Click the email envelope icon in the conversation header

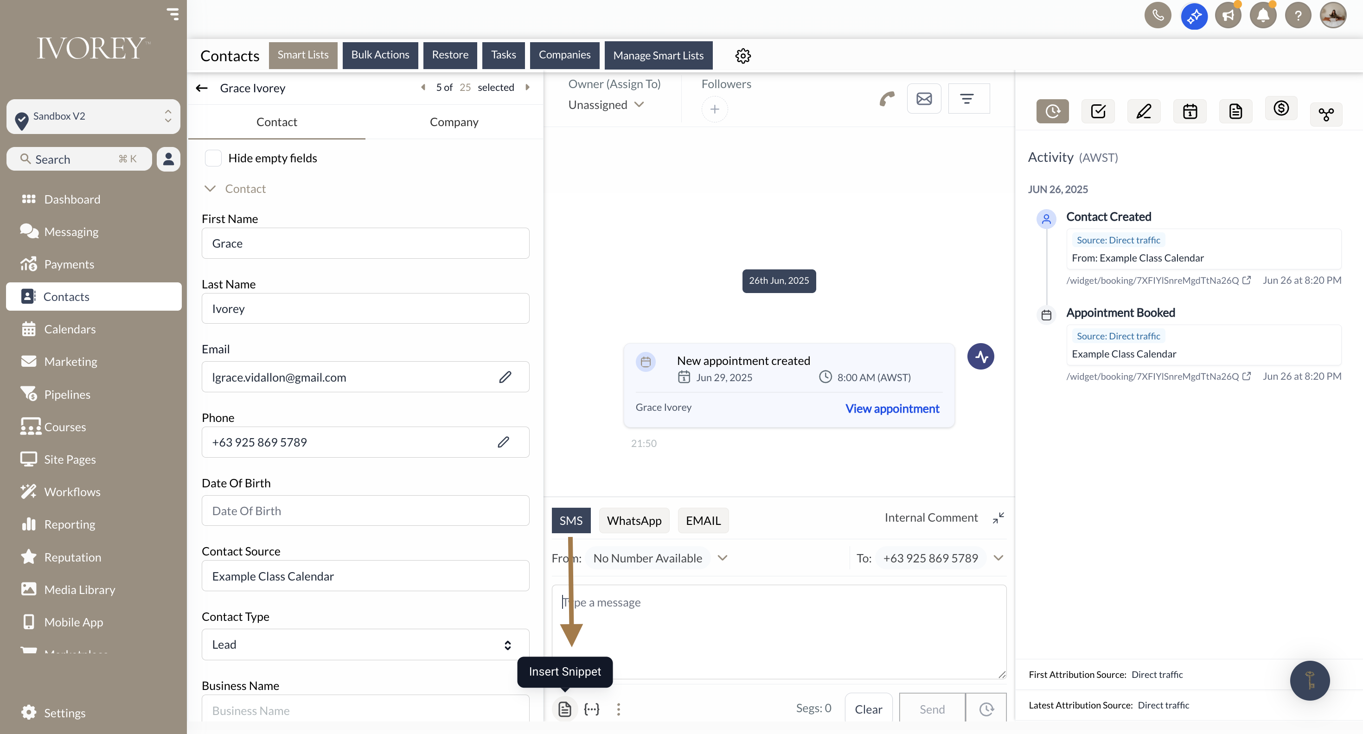click(924, 98)
